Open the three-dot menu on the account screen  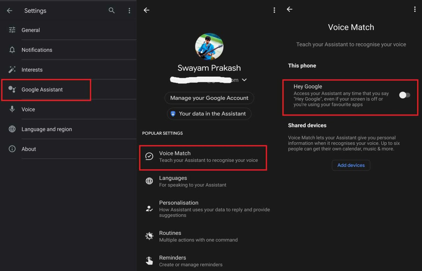tap(274, 10)
